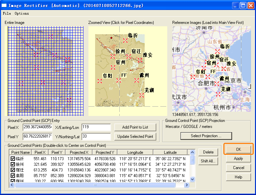Click the Projected X column header
Screen dimensions: 256x195
[79, 152]
